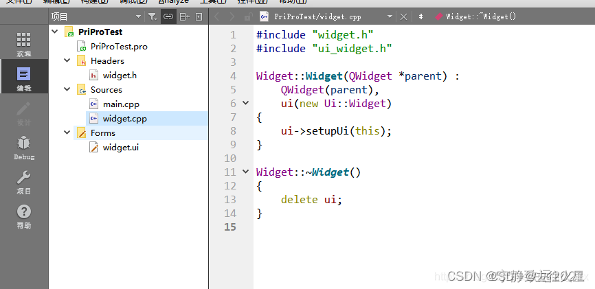This screenshot has width=595, height=289.
Task: Click new Ui::Widget on line 6
Action: pyautogui.click(x=343, y=104)
